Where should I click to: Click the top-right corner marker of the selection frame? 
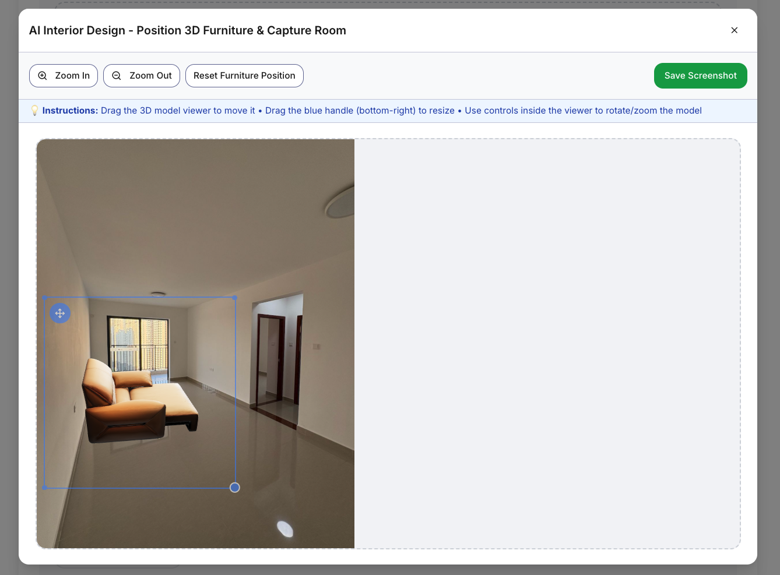tap(234, 298)
